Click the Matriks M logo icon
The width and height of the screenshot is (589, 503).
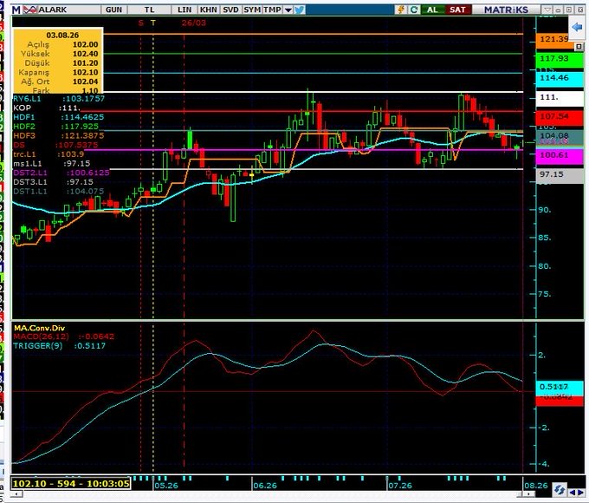coord(16,10)
